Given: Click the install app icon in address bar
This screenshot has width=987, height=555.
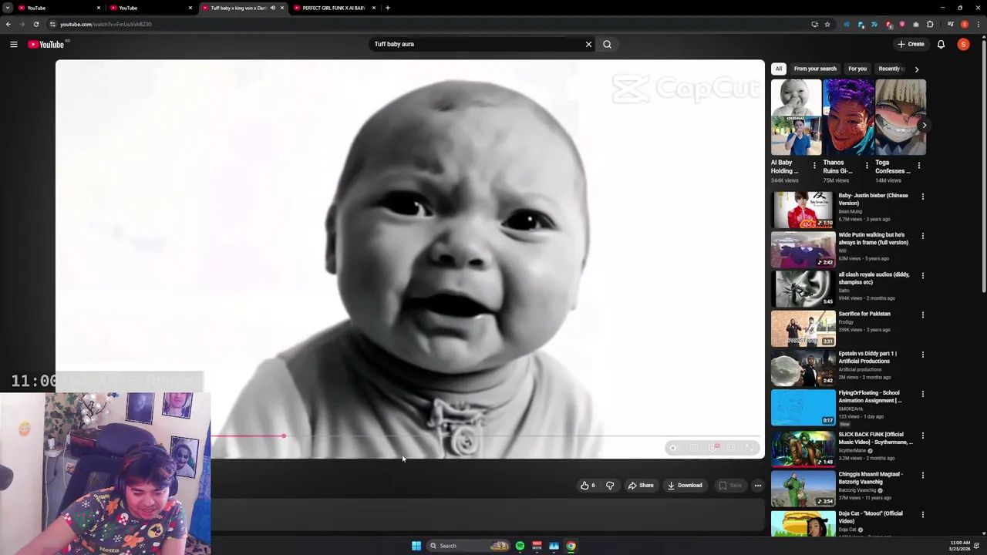Looking at the screenshot, I should point(814,24).
